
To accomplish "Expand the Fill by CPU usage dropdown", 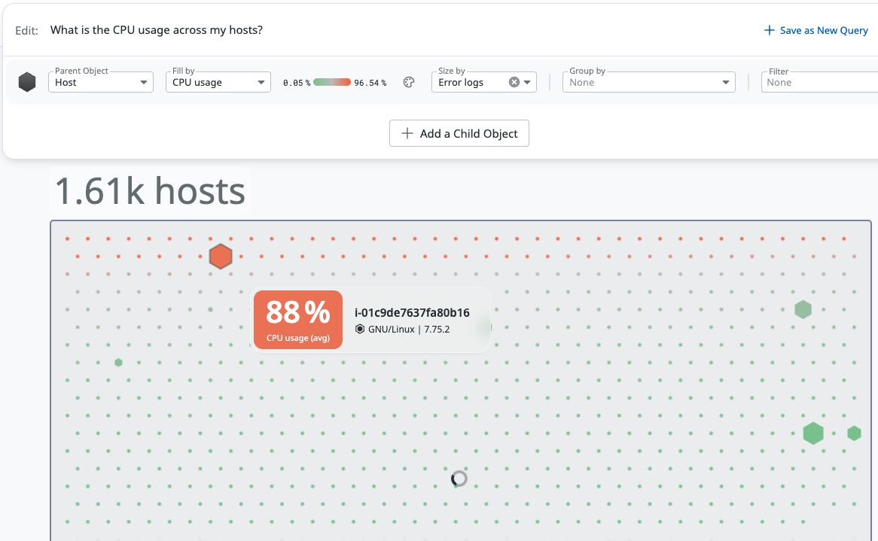I will [x=218, y=82].
